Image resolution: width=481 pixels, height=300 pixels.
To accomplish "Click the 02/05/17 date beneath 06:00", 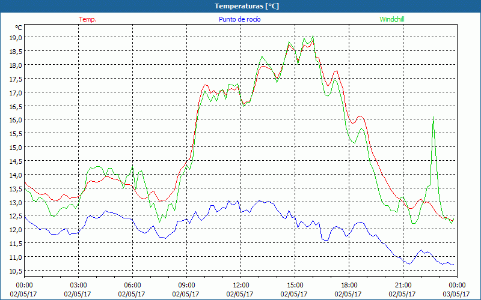I will pos(132,294).
